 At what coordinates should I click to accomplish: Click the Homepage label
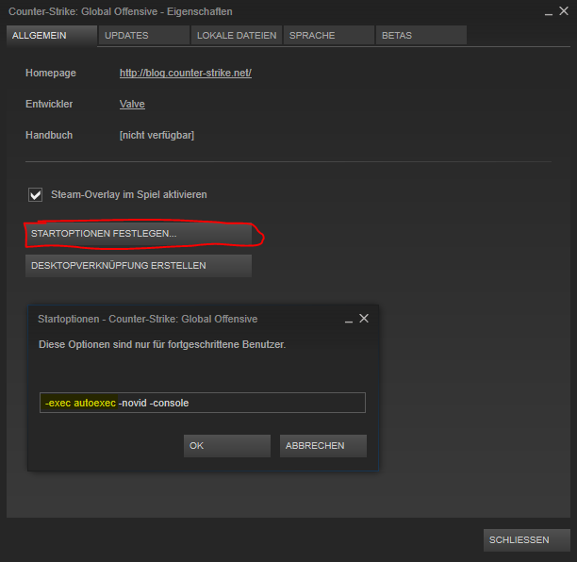(x=51, y=73)
